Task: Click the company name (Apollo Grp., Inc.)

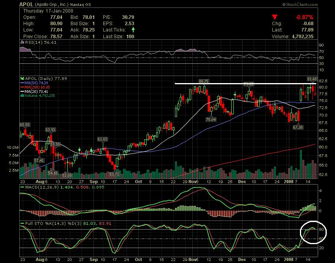Action: 52,4
